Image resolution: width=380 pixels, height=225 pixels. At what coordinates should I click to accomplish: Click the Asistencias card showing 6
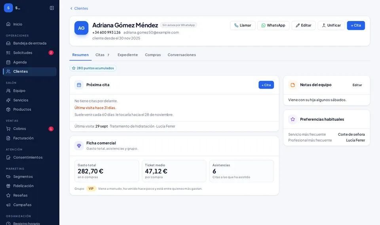pos(241,171)
